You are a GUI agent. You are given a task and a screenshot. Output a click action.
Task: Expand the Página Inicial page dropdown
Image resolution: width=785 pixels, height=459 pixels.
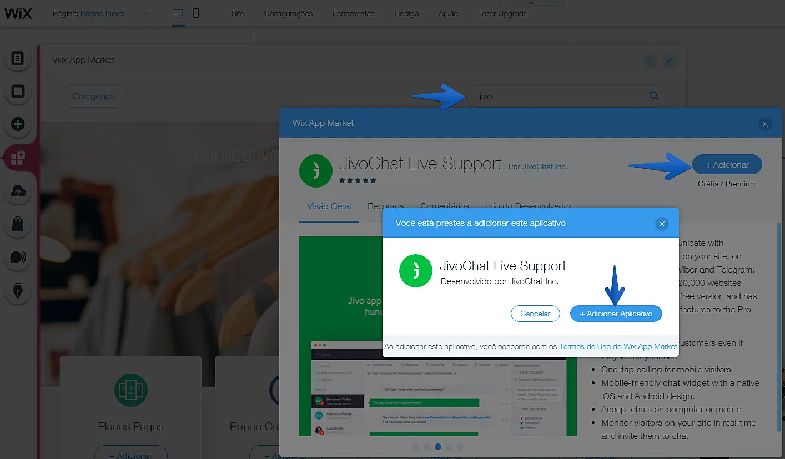(x=146, y=13)
